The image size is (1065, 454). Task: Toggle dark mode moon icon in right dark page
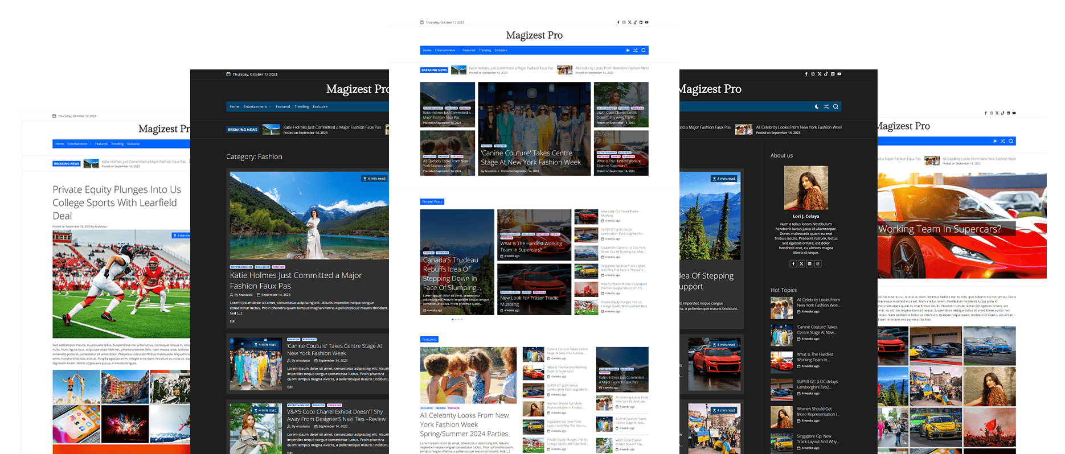[x=817, y=106]
